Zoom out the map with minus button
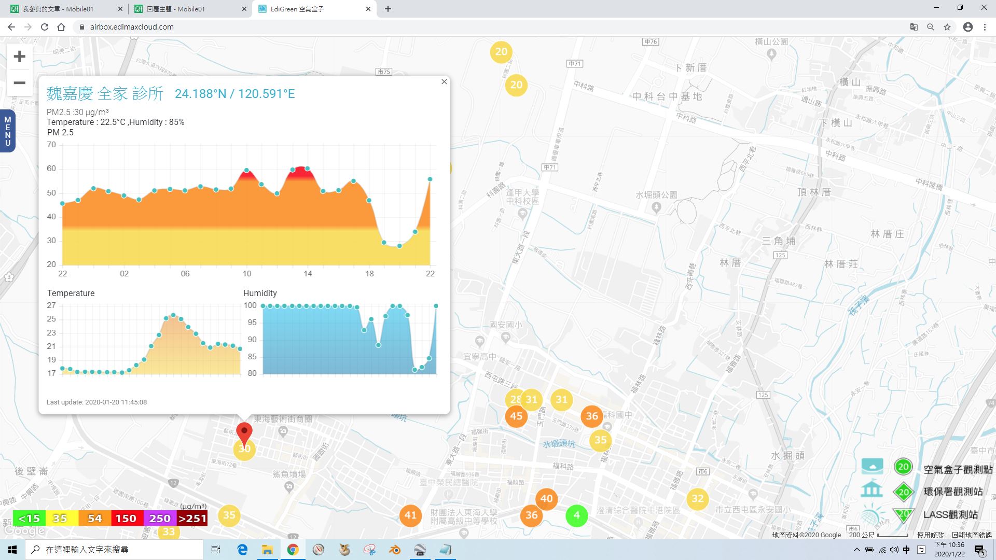 pyautogui.click(x=19, y=83)
